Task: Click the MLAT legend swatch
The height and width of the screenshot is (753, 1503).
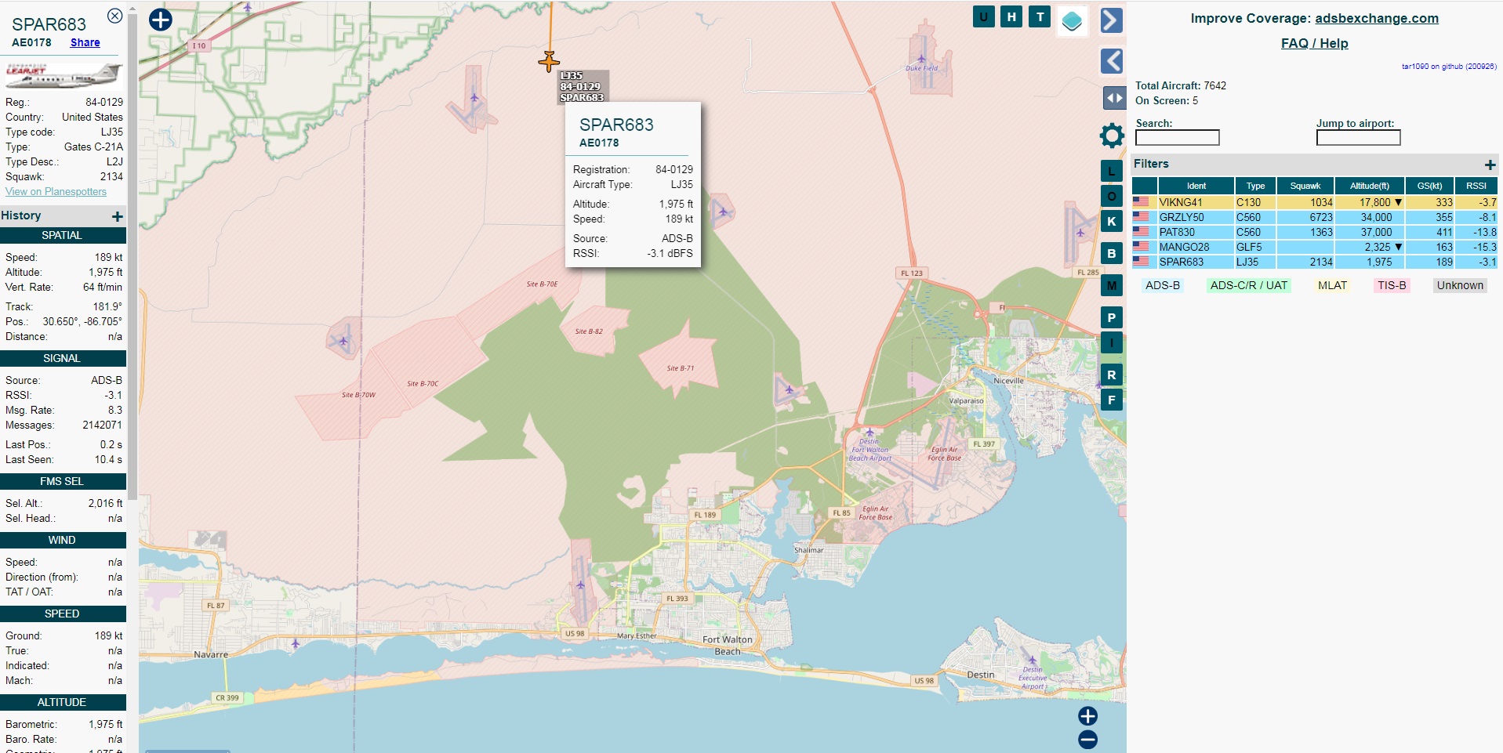Action: (1332, 285)
